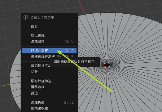Select 滑移边线 menu entry
This screenshot has height=112, width=162.
(x=49, y=87)
